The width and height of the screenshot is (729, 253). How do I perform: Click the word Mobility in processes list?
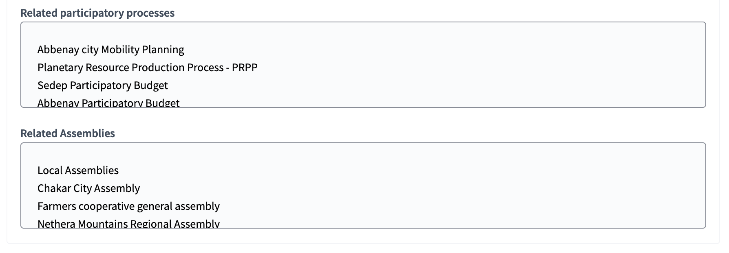click(120, 50)
